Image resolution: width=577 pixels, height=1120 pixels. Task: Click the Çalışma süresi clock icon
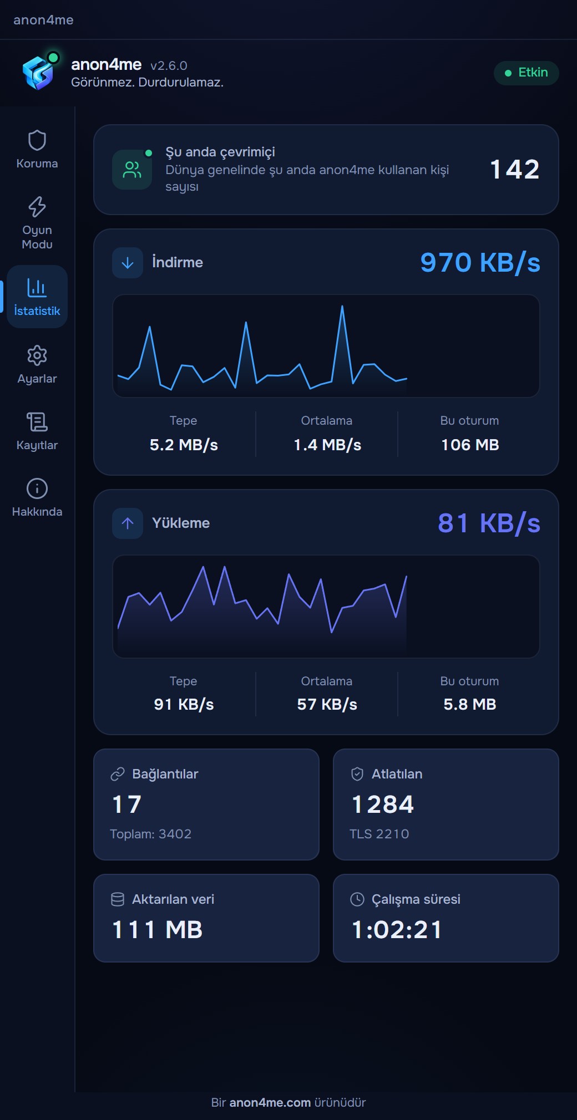357,899
